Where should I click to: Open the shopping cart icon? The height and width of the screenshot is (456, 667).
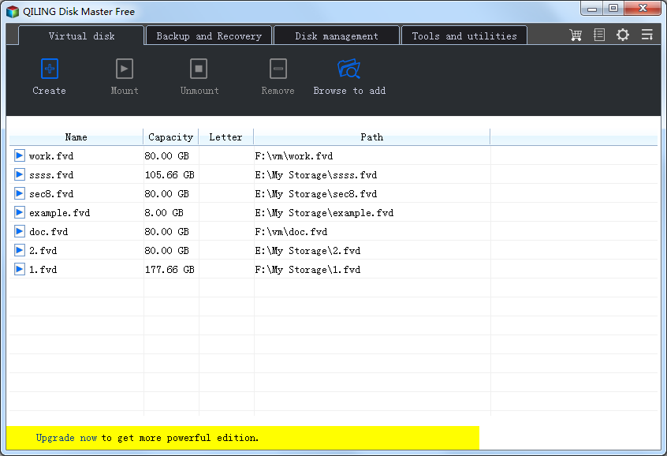[576, 35]
